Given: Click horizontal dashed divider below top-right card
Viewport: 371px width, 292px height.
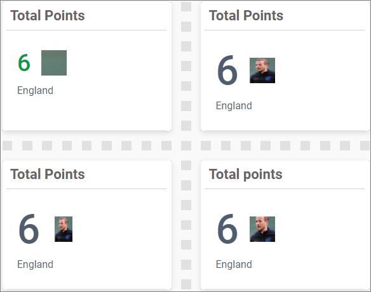Looking at the screenshot, I should [x=285, y=145].
